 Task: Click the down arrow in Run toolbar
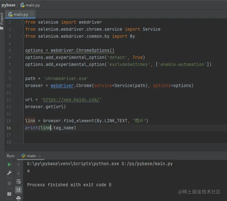coord(19,173)
